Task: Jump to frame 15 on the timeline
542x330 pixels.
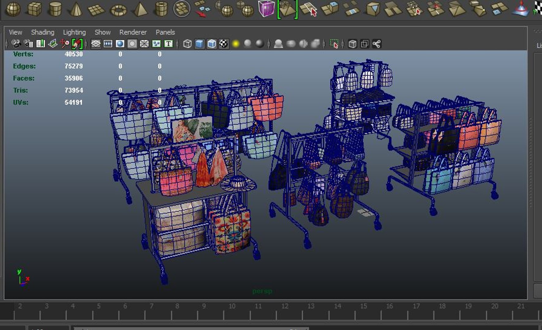Action: pyautogui.click(x=363, y=306)
